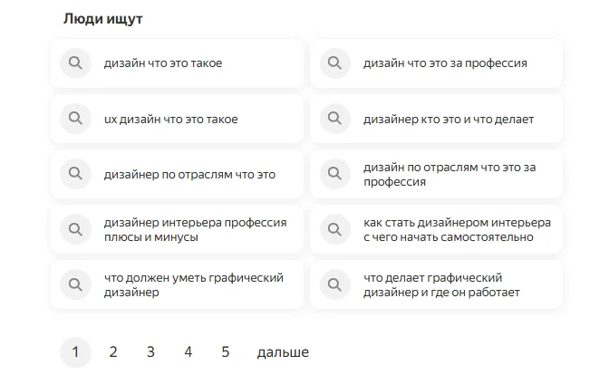
Task: Click magnifier icon next to "дизайнер кто это и что делает"
Action: tap(334, 119)
